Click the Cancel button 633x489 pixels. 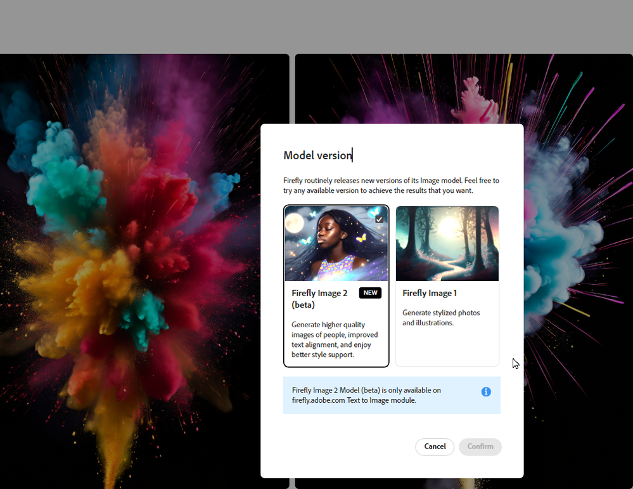(435, 447)
